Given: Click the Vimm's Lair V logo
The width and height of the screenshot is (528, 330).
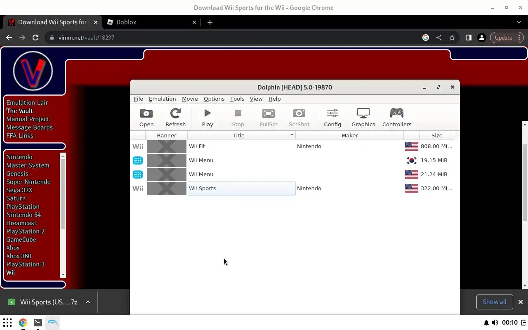Looking at the screenshot, I should tap(33, 71).
